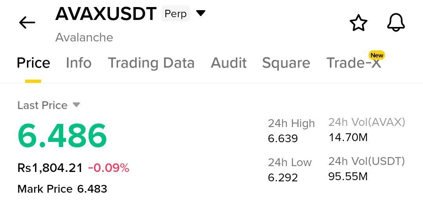Open the trading pair selector dropdown arrow
This screenshot has height=213, width=423.
[201, 13]
